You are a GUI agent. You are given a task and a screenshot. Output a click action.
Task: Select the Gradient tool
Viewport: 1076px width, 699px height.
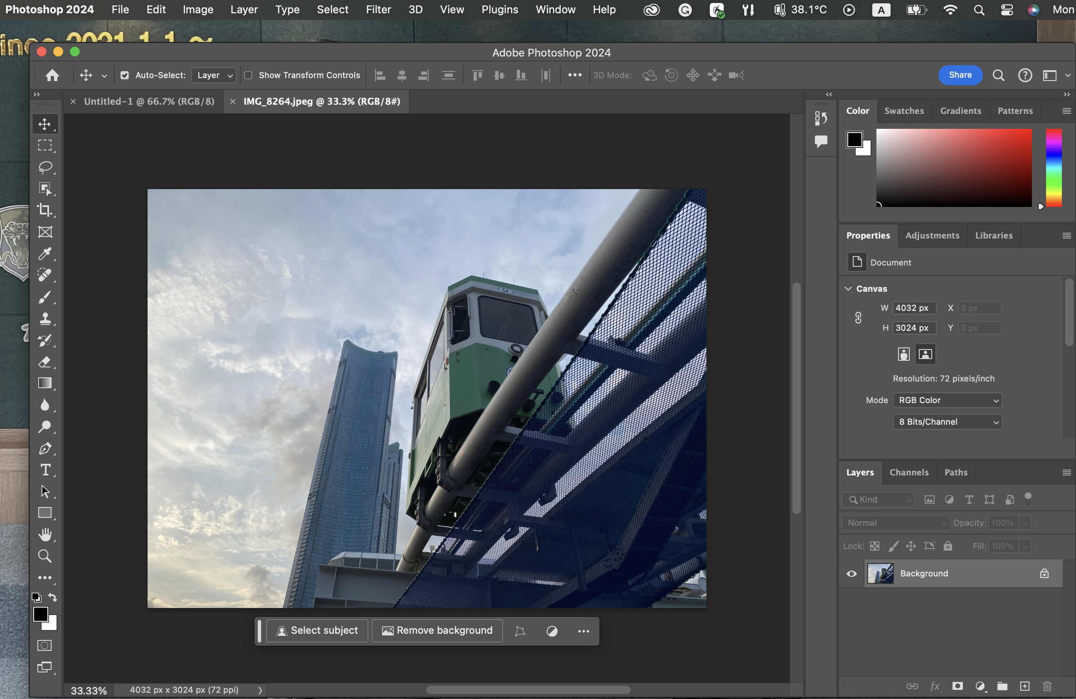[x=44, y=383]
